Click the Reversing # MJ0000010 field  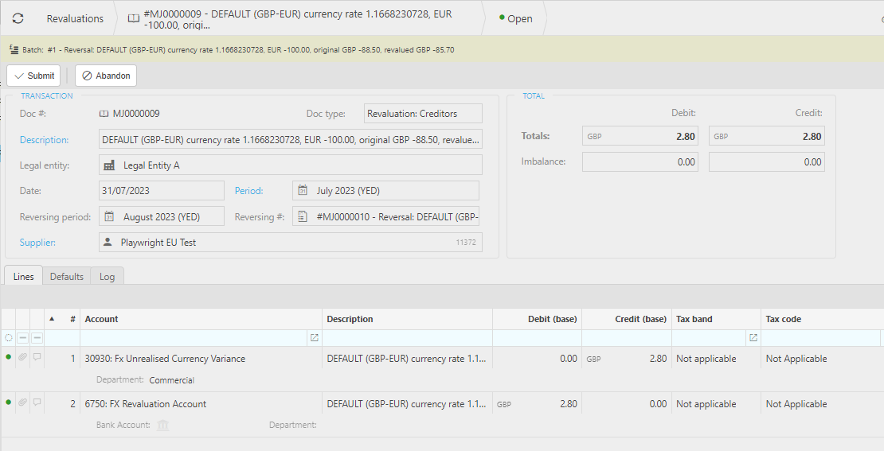[385, 216]
